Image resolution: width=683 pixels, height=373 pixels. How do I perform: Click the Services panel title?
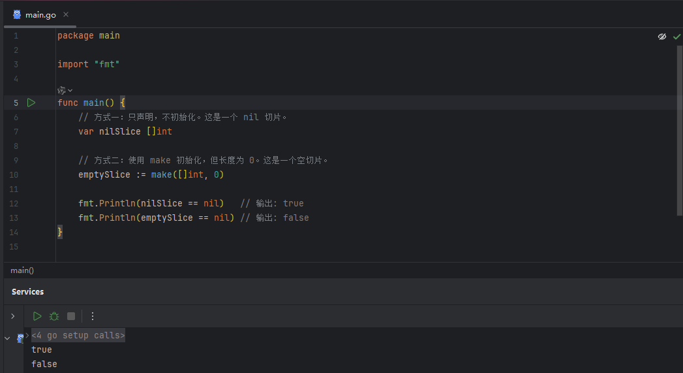[27, 292]
